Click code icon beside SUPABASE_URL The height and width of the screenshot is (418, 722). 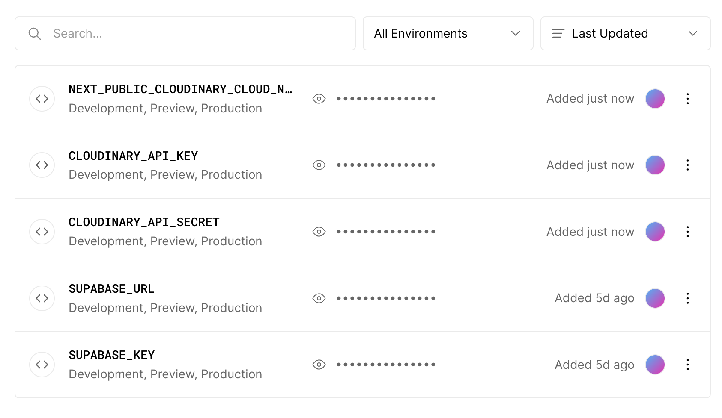[42, 298]
